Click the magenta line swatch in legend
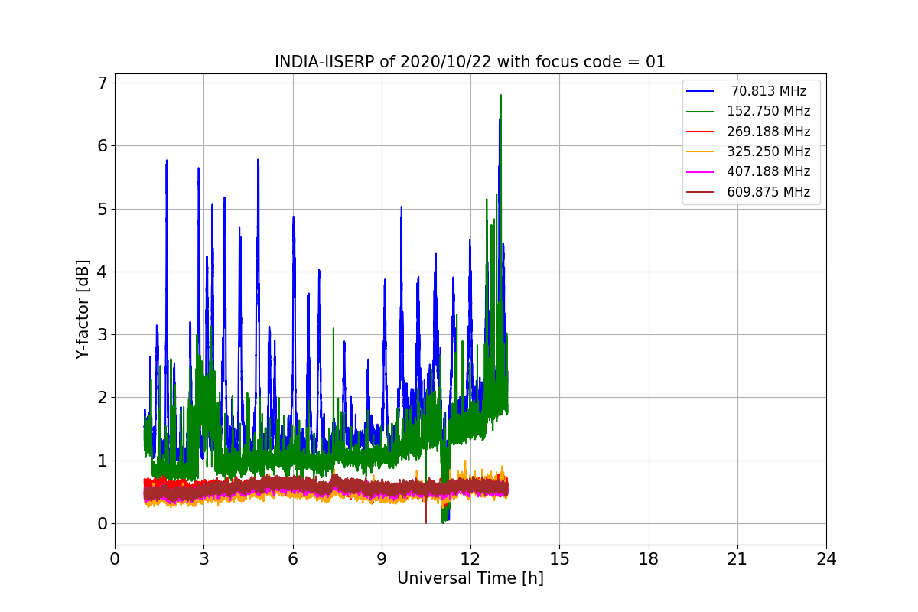This screenshot has height=612, width=918. pyautogui.click(x=700, y=173)
